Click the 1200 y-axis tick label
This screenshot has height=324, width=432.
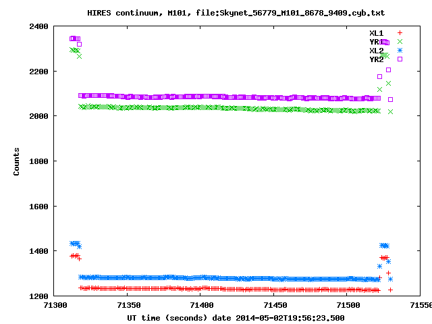coord(39,296)
